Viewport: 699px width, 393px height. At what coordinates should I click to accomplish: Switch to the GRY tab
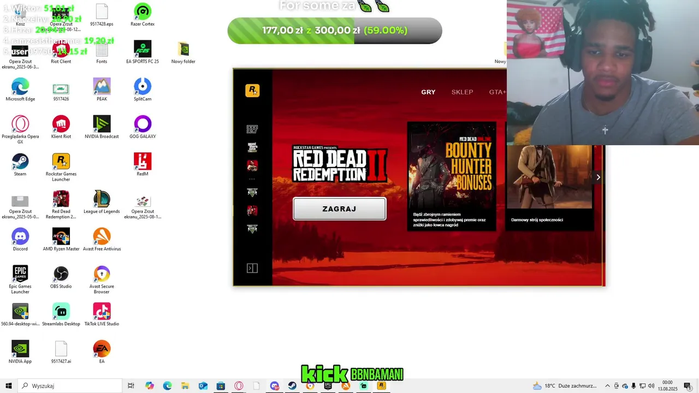[428, 92]
